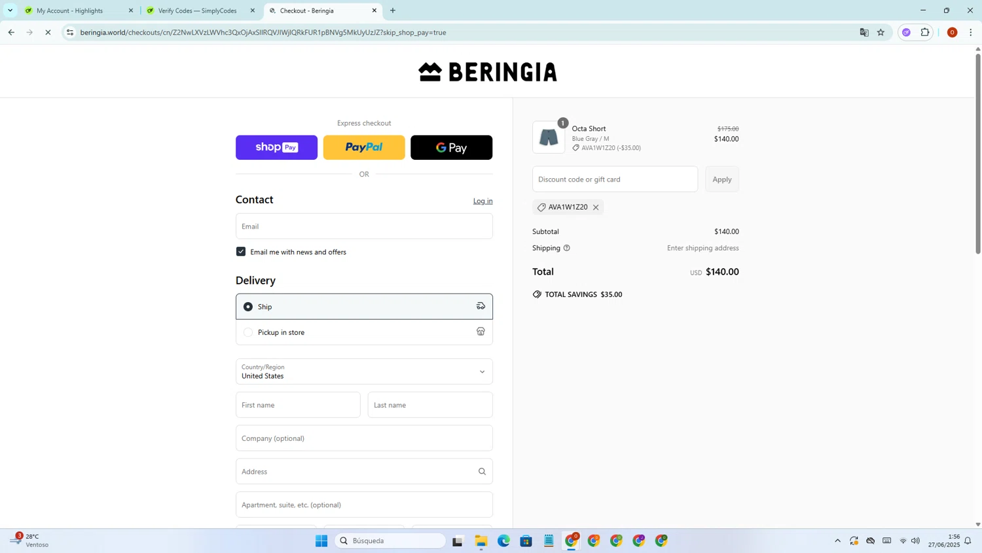982x553 pixels.
Task: Open the notifications bell icon
Action: click(x=968, y=541)
